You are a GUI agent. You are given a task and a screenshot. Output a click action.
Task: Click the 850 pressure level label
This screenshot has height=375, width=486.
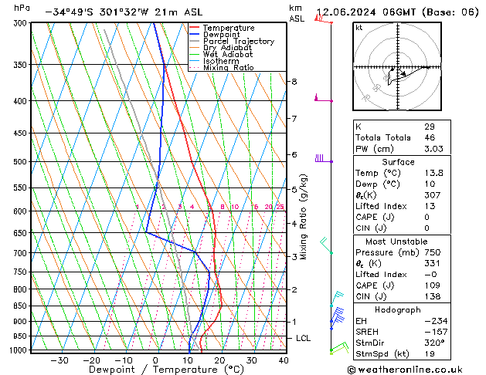pos(22,306)
